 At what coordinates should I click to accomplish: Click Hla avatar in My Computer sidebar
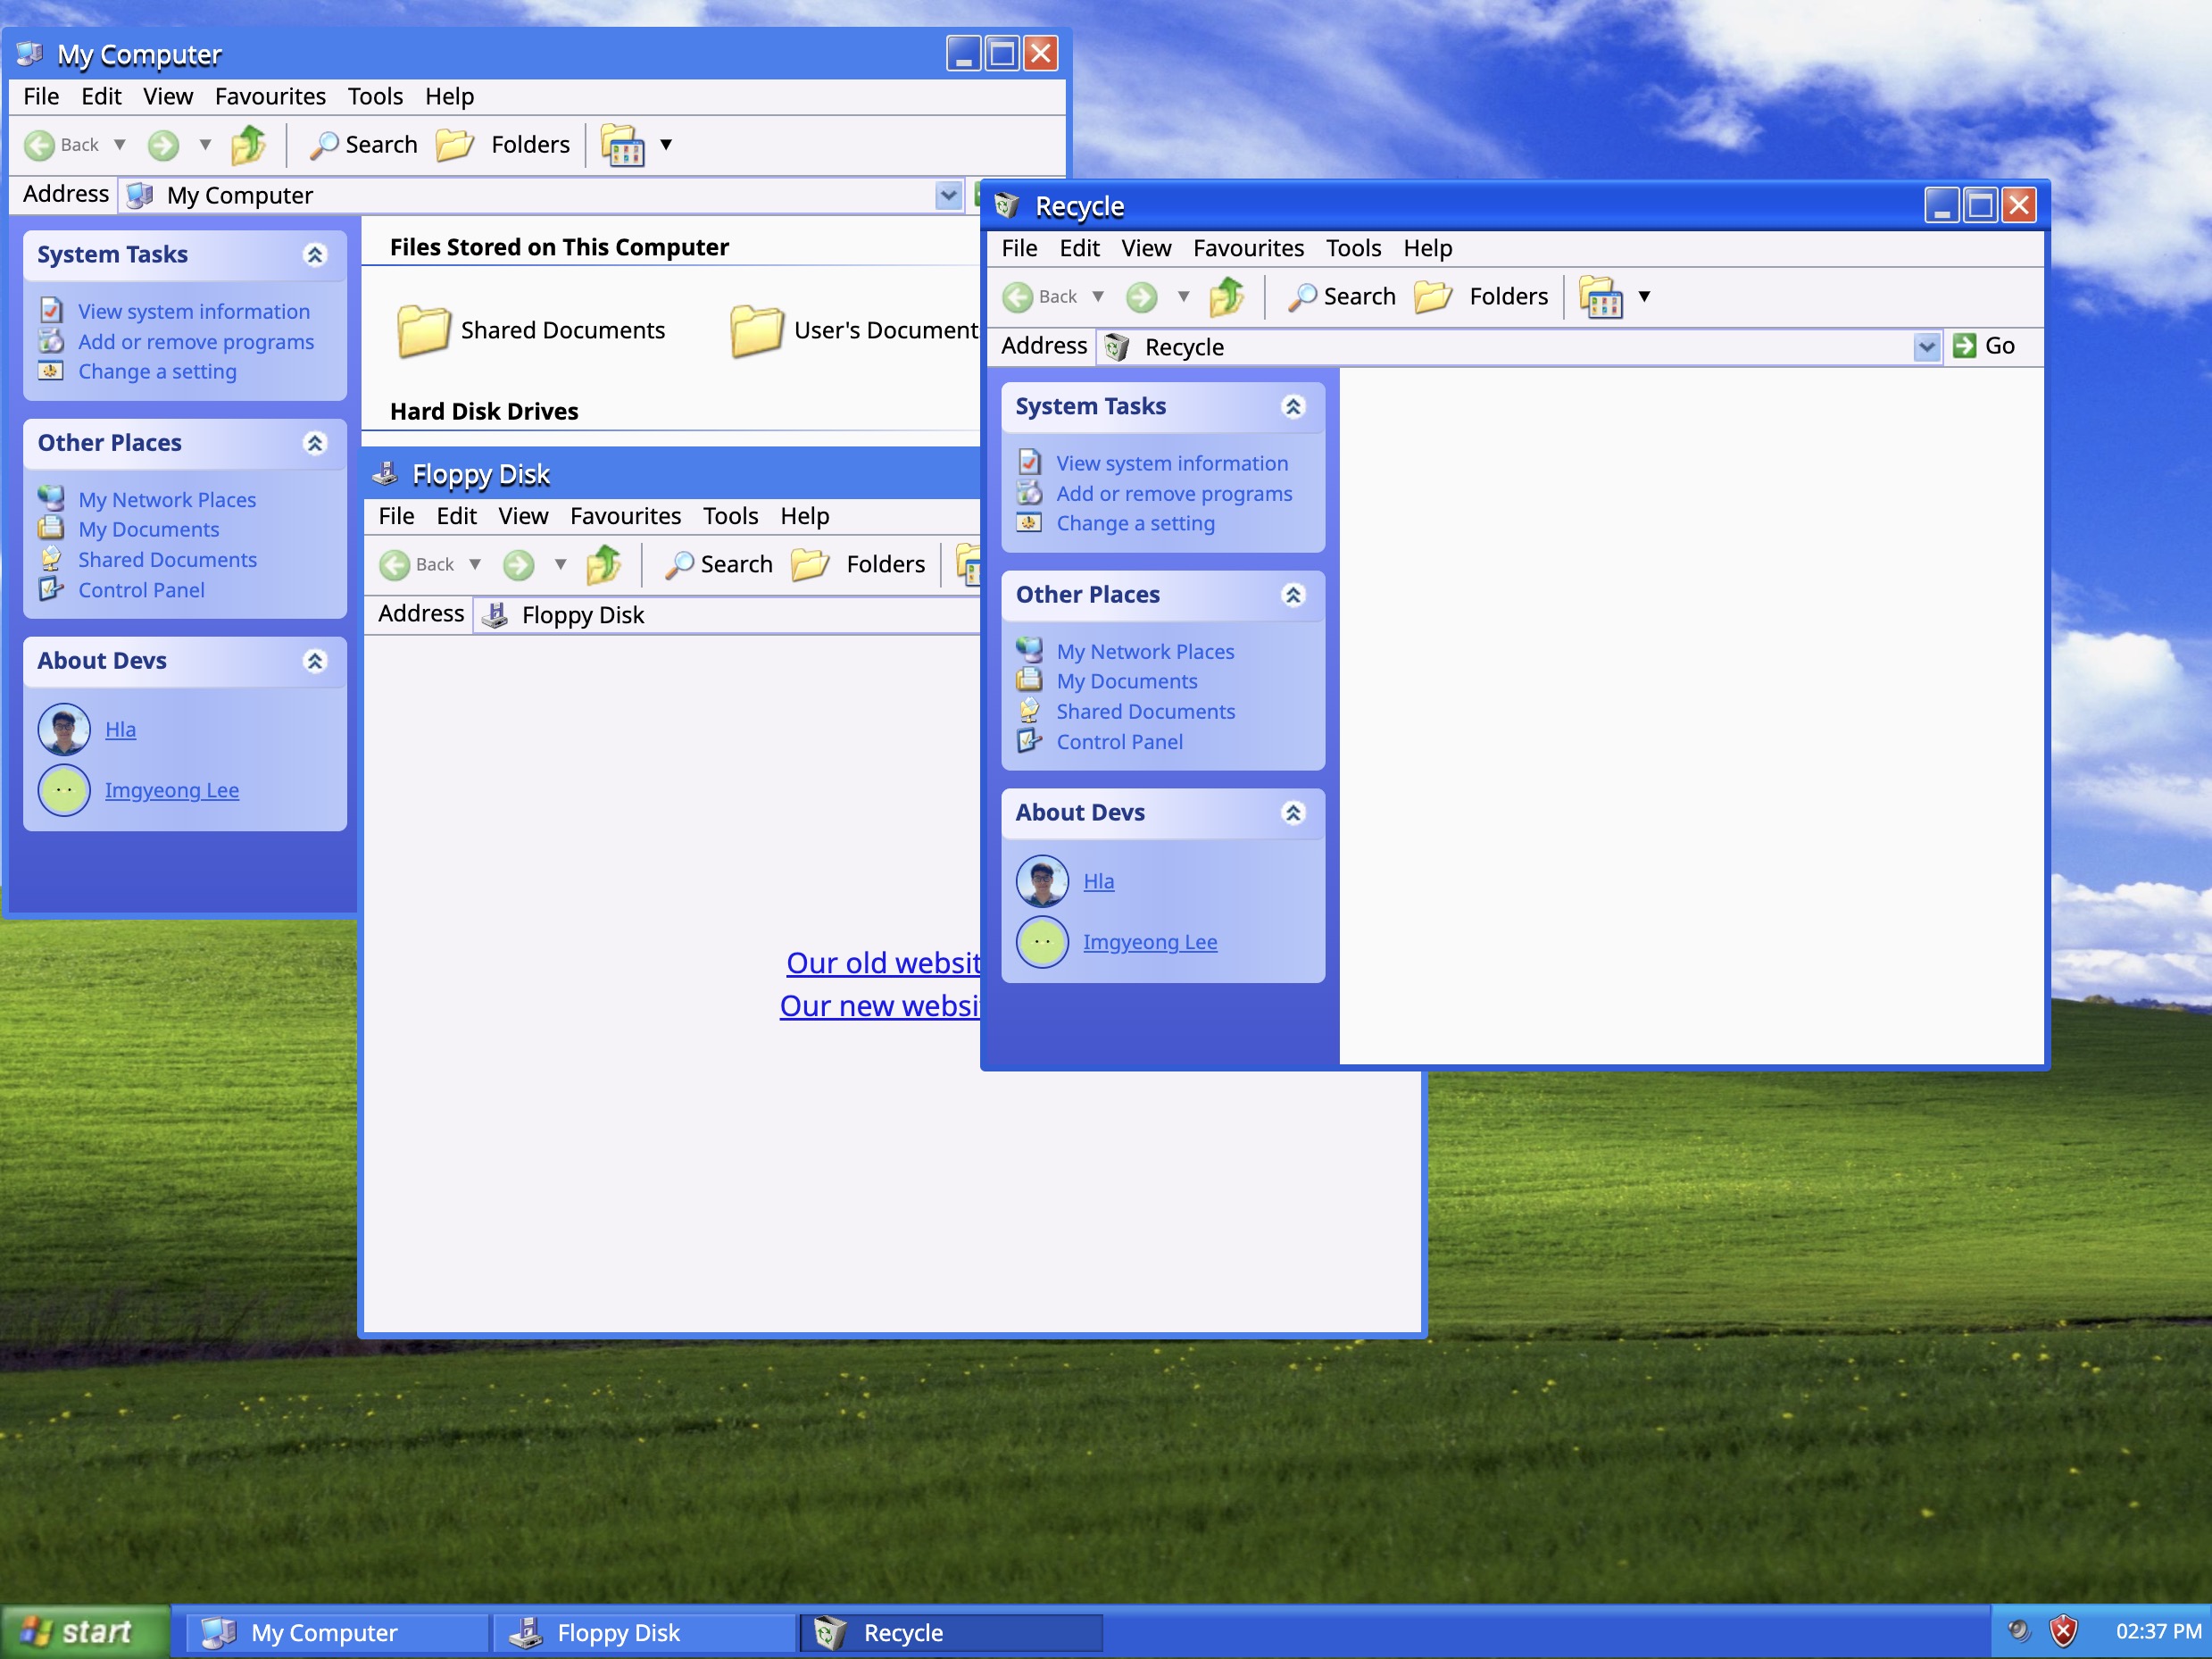[x=64, y=729]
